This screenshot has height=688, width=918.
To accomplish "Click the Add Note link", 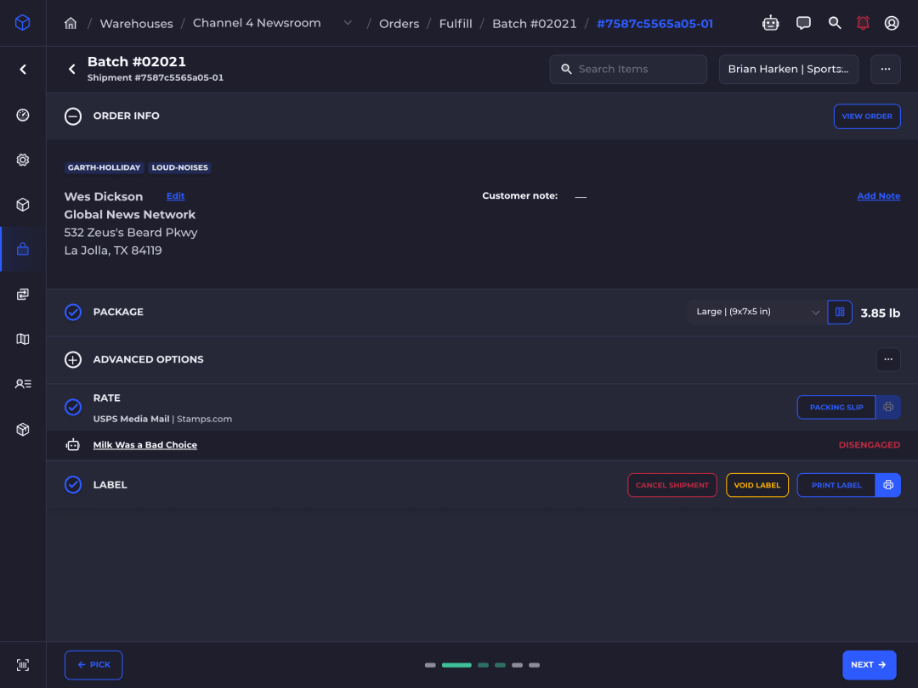I will click(x=879, y=196).
